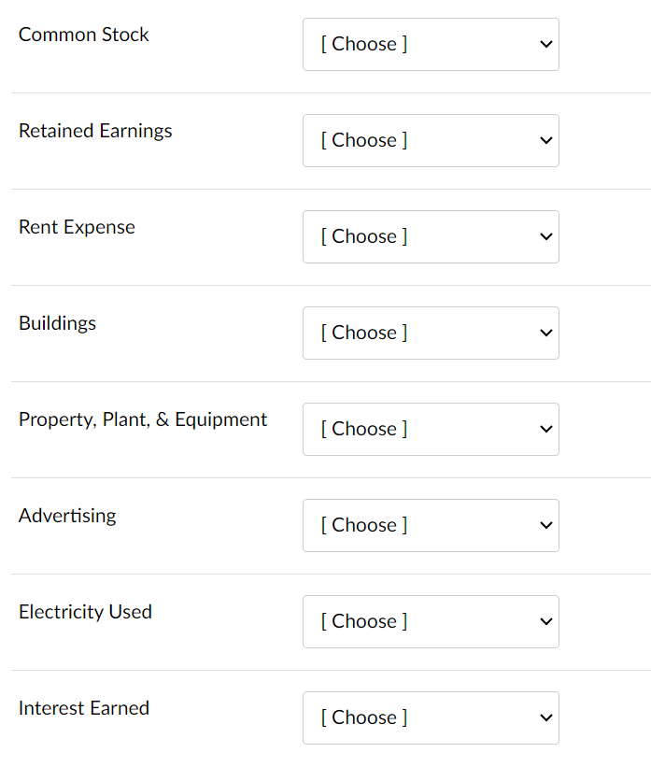Click the Electricity Used label text

tap(85, 612)
